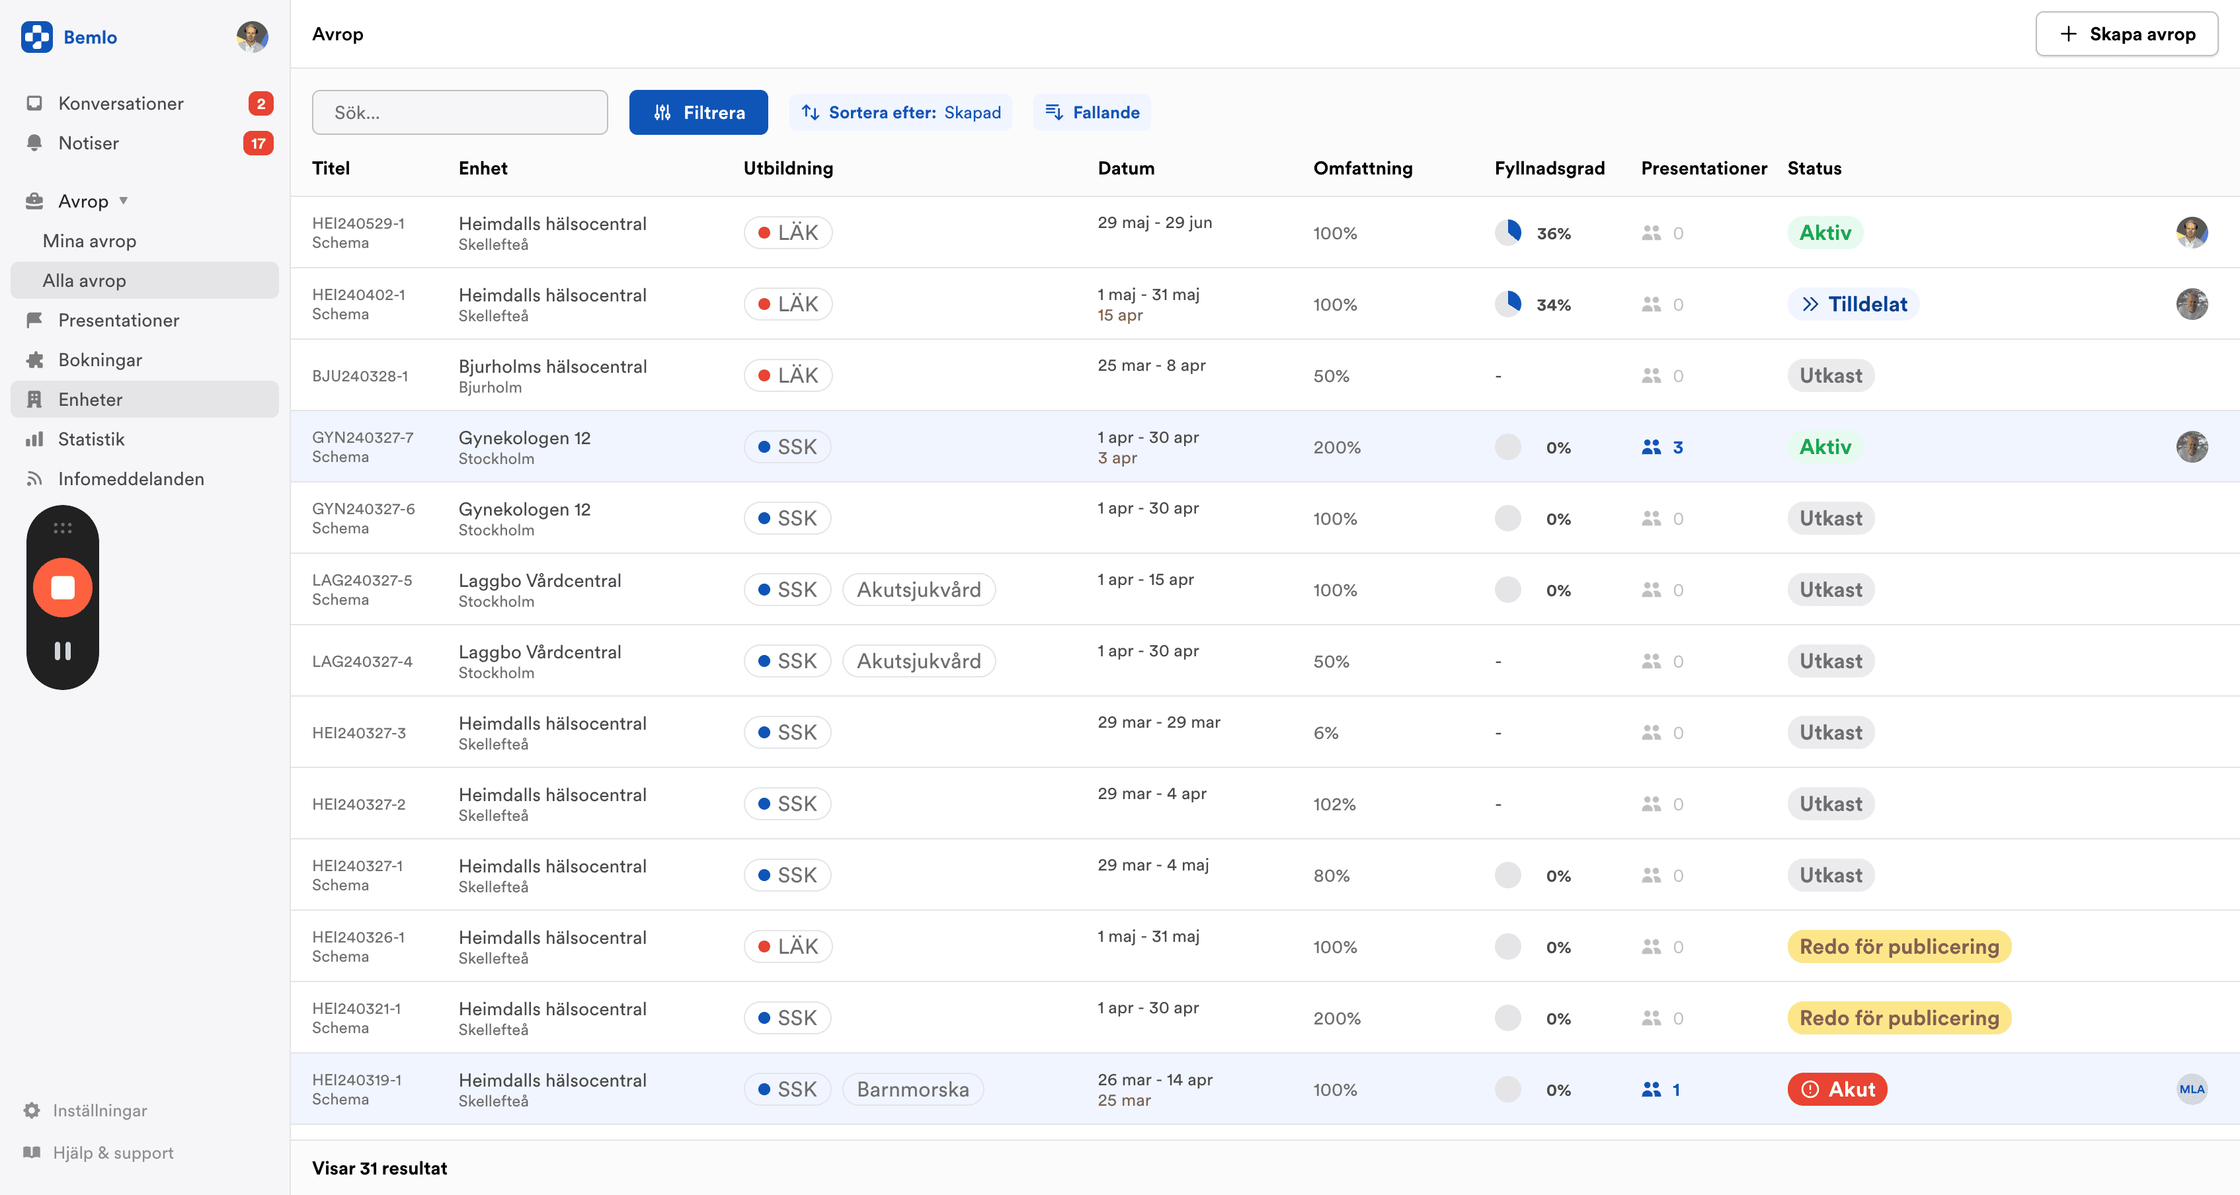Click presentations people icon for HEI240319-1
Viewport: 2240px width, 1195px height.
coord(1650,1089)
